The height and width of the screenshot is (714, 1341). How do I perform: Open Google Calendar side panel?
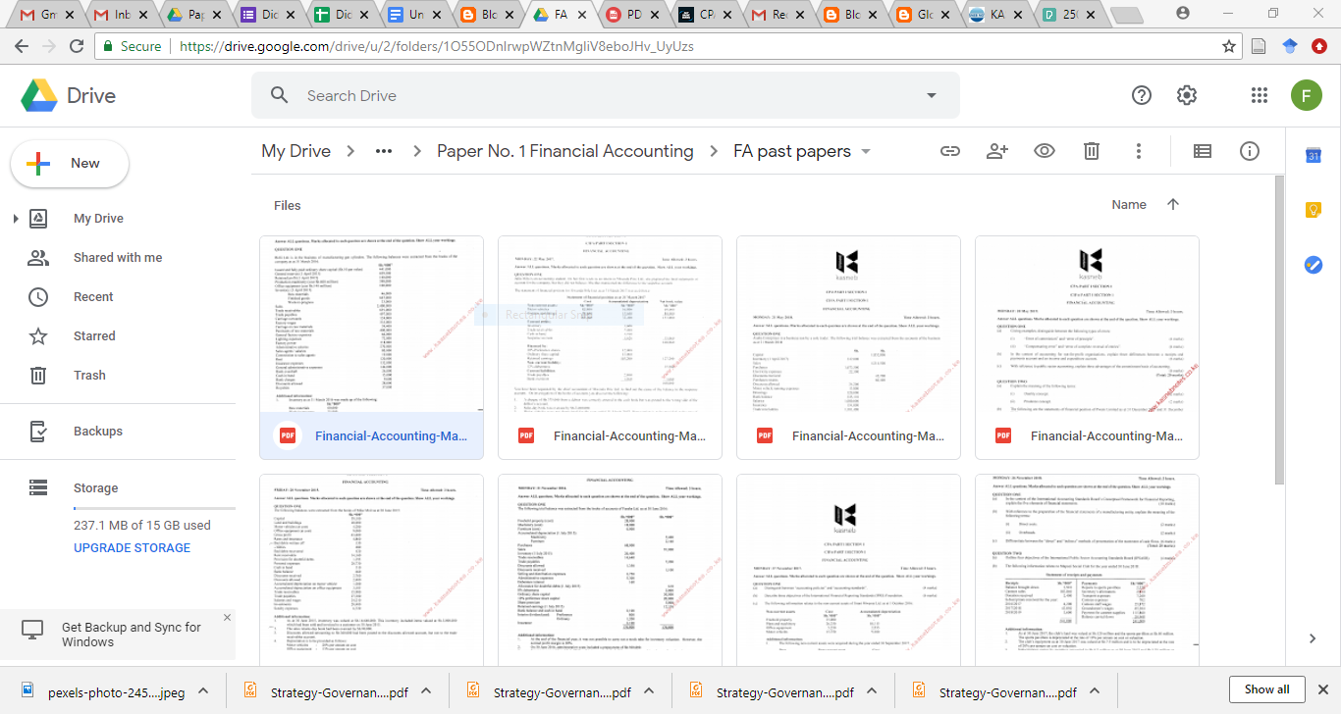[1313, 155]
